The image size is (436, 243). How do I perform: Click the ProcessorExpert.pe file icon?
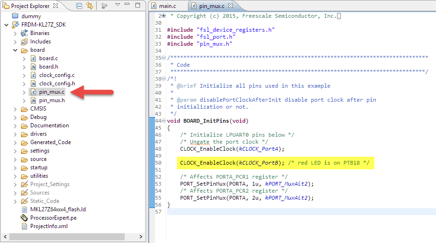24,218
